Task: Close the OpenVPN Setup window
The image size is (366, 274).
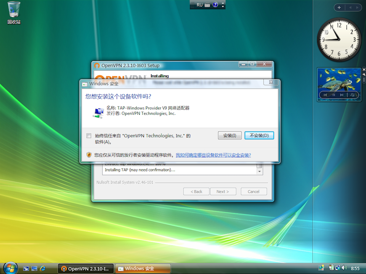Action: coord(264,64)
